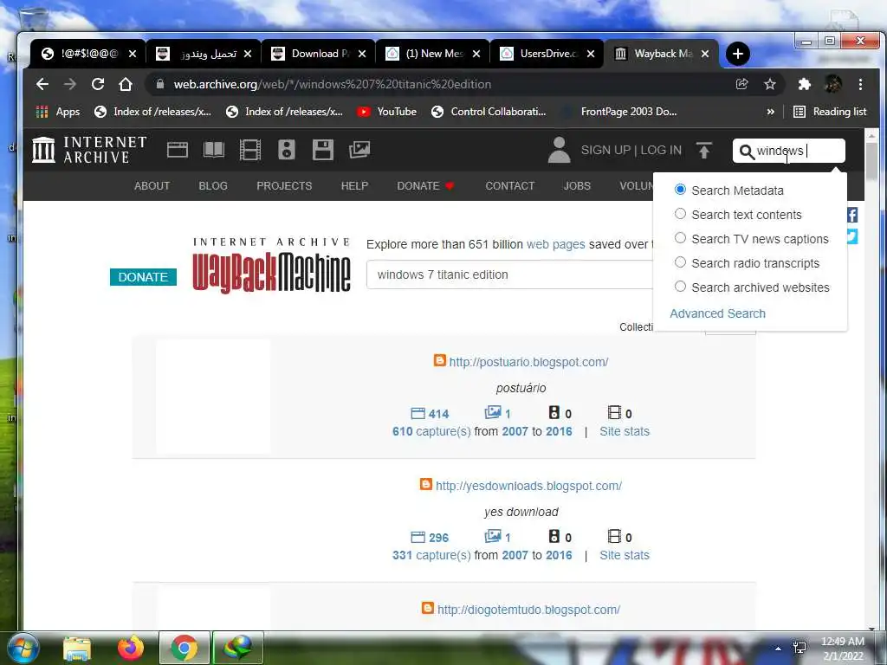Viewport: 887px width, 665px height.
Task: Open a new tab with the plus button
Action: click(738, 54)
